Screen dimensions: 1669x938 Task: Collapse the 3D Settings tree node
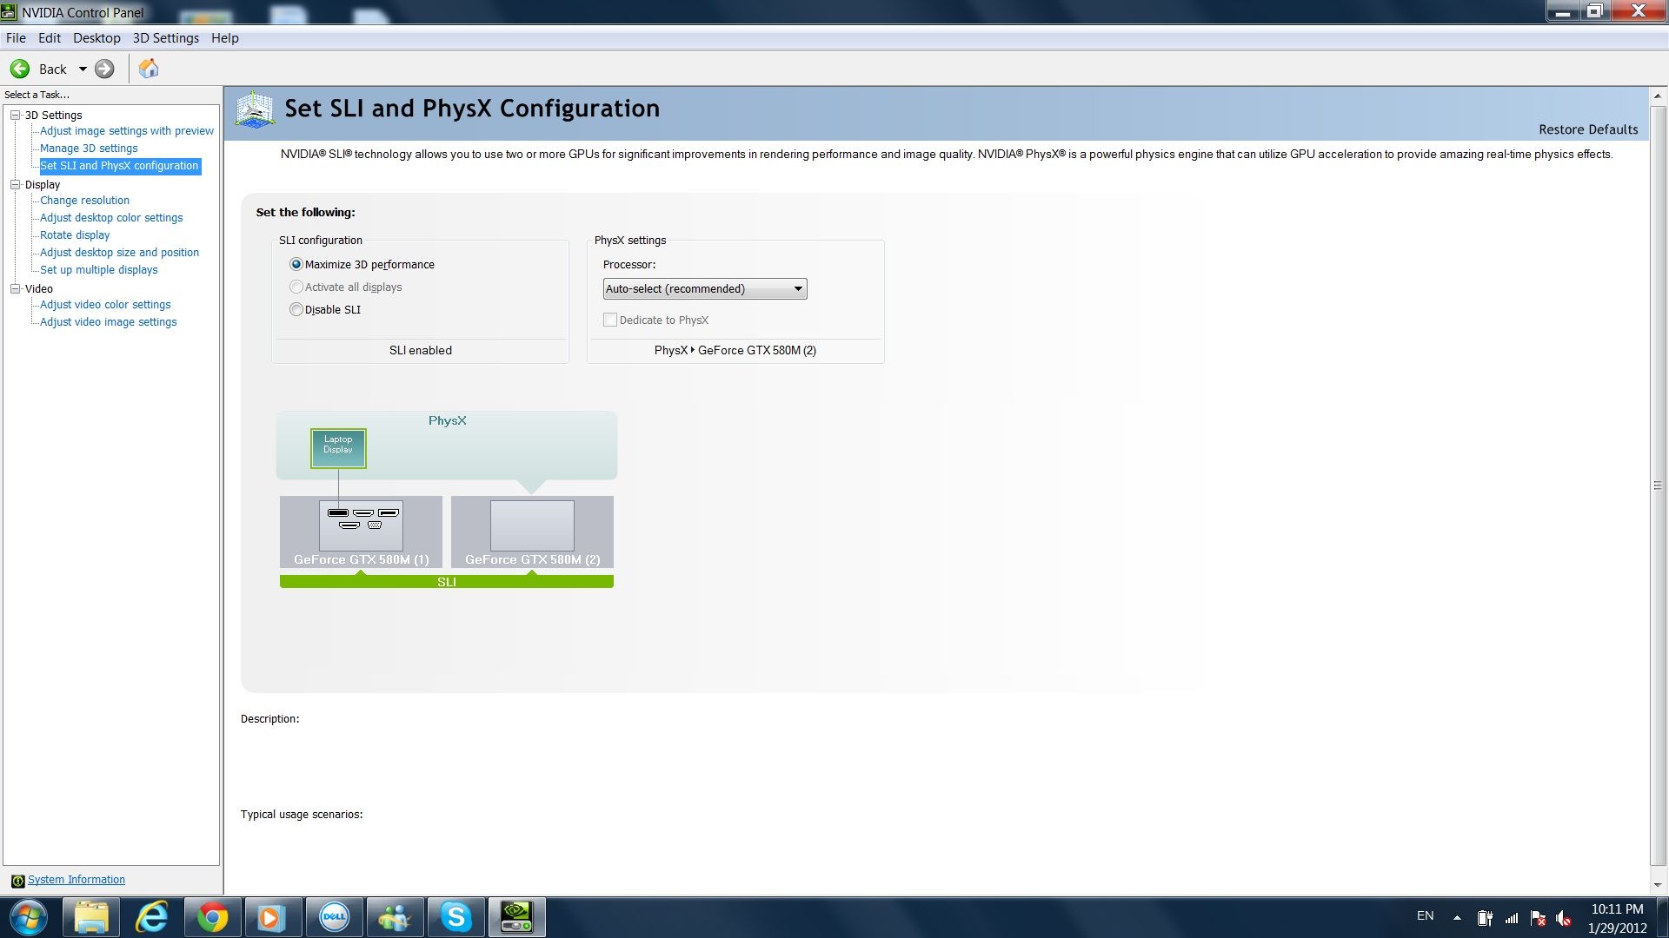16,115
